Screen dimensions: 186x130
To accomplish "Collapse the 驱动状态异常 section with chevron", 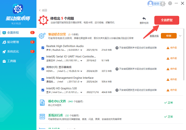I will pyautogui.click(x=180, y=36).
